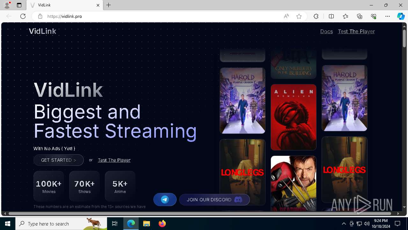The height and width of the screenshot is (230, 408).
Task: Add this page to favorites star
Action: point(299,16)
